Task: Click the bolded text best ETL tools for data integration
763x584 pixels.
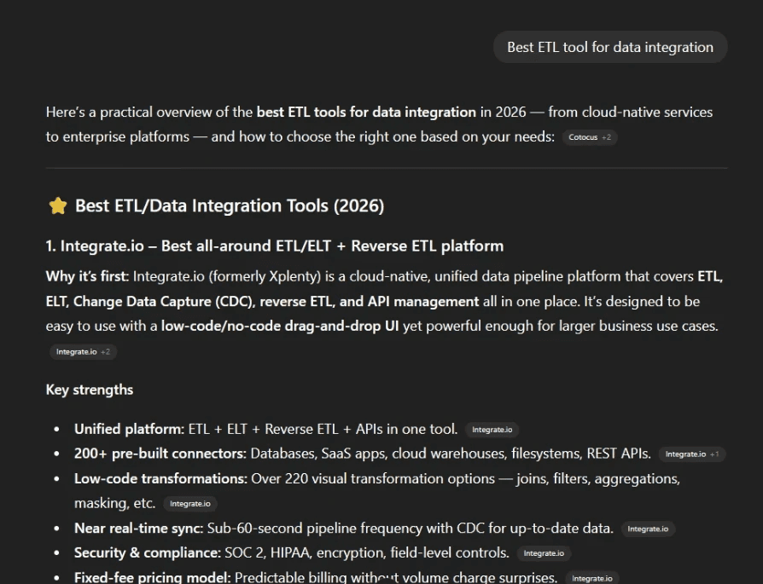Action: [x=365, y=112]
